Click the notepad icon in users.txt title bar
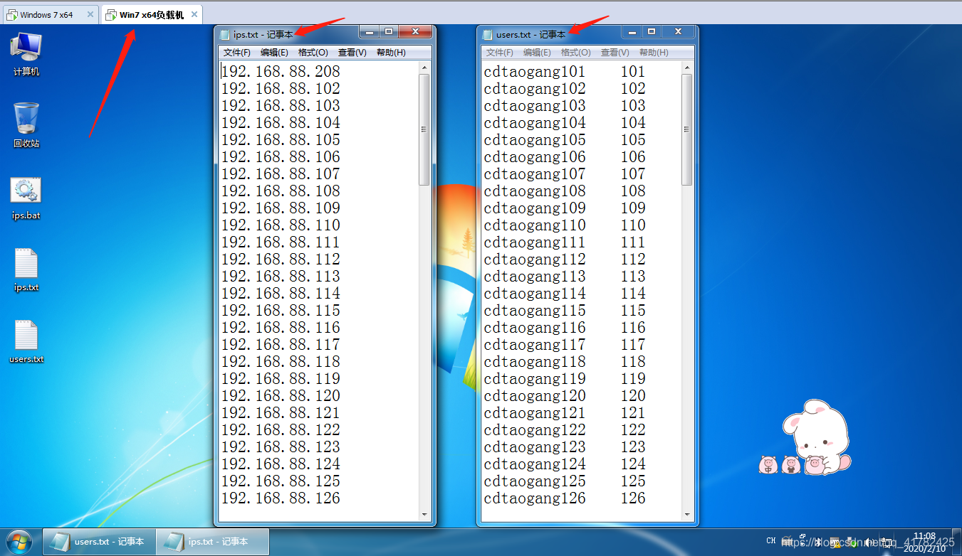The image size is (962, 556). tap(488, 34)
